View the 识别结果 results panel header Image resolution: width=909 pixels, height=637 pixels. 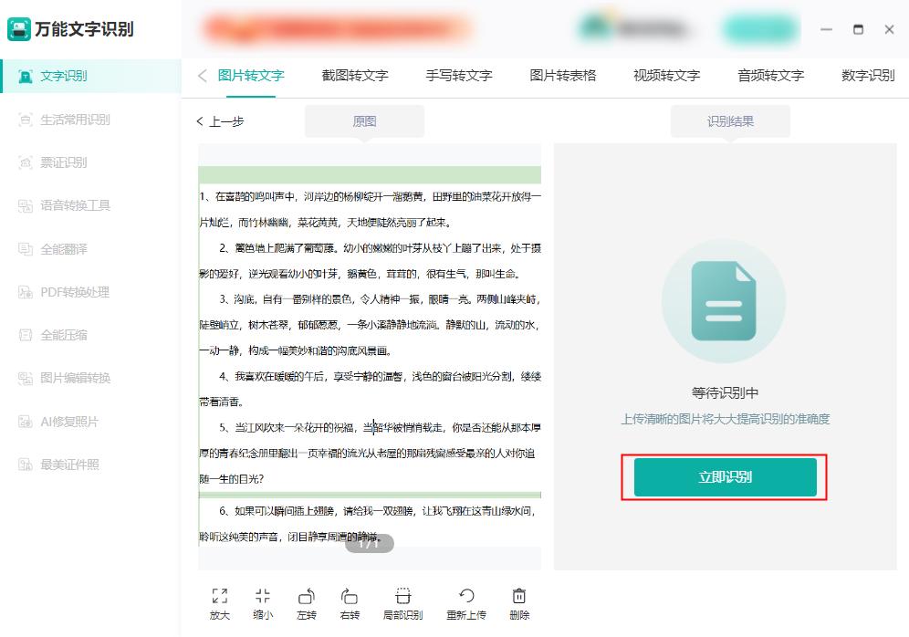(730, 120)
